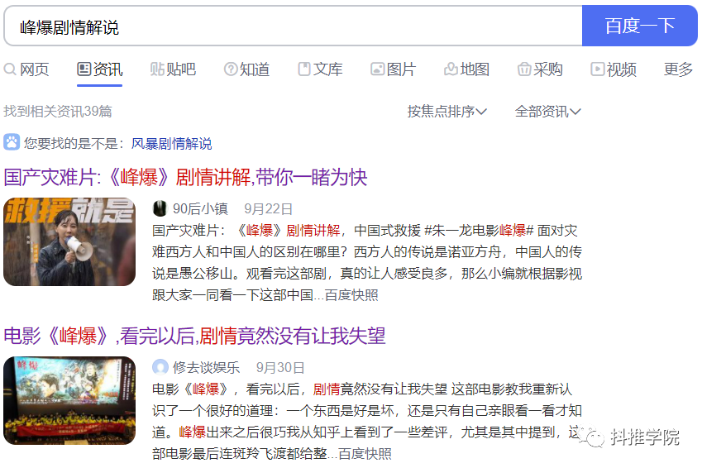Click the 百度一下 search button
This screenshot has width=702, height=468.
639,26
